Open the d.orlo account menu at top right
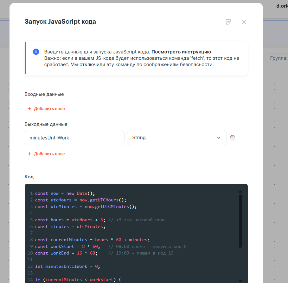This screenshot has width=288, height=283. pyautogui.click(x=281, y=6)
